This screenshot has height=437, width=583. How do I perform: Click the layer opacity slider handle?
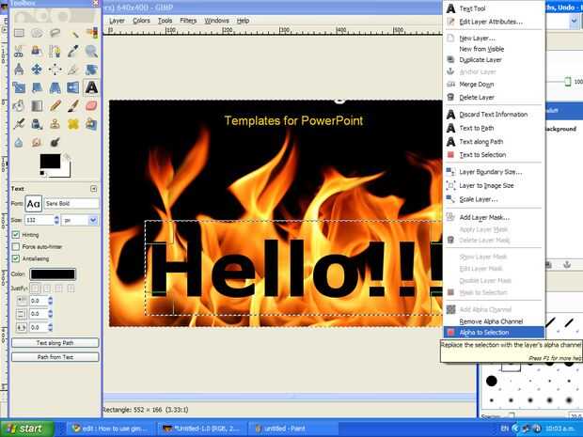567,81
